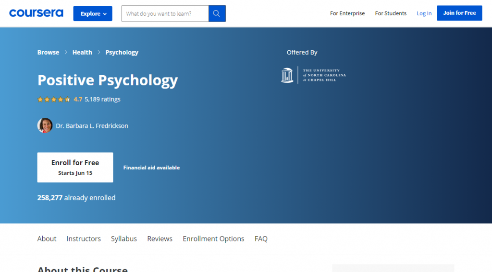Open the For Students link
The image size is (492, 272).
pos(391,13)
